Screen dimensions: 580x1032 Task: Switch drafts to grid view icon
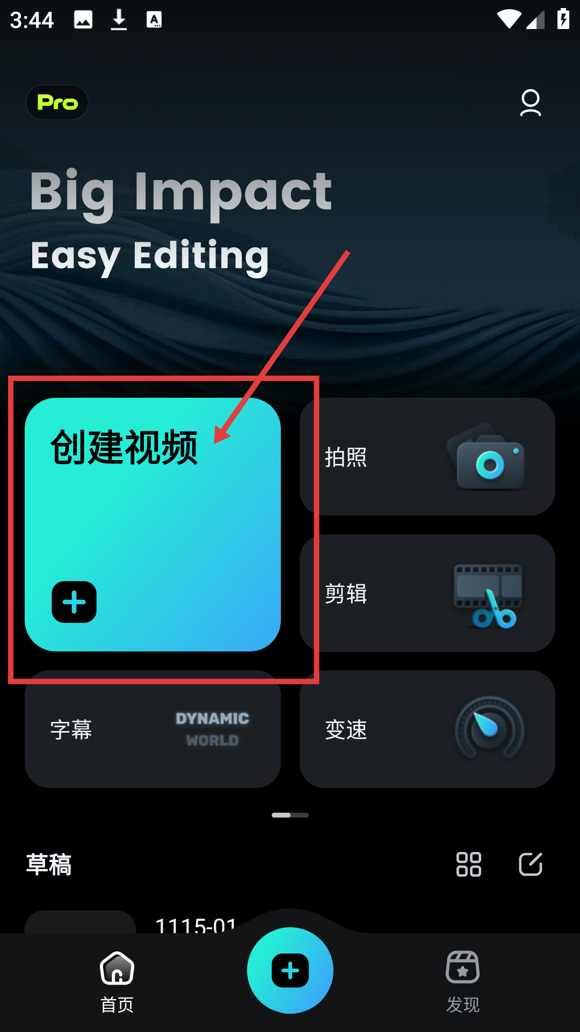tap(469, 864)
